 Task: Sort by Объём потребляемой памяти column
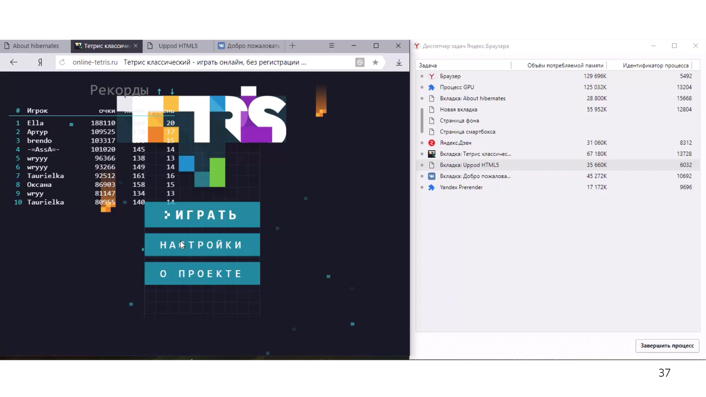565,65
